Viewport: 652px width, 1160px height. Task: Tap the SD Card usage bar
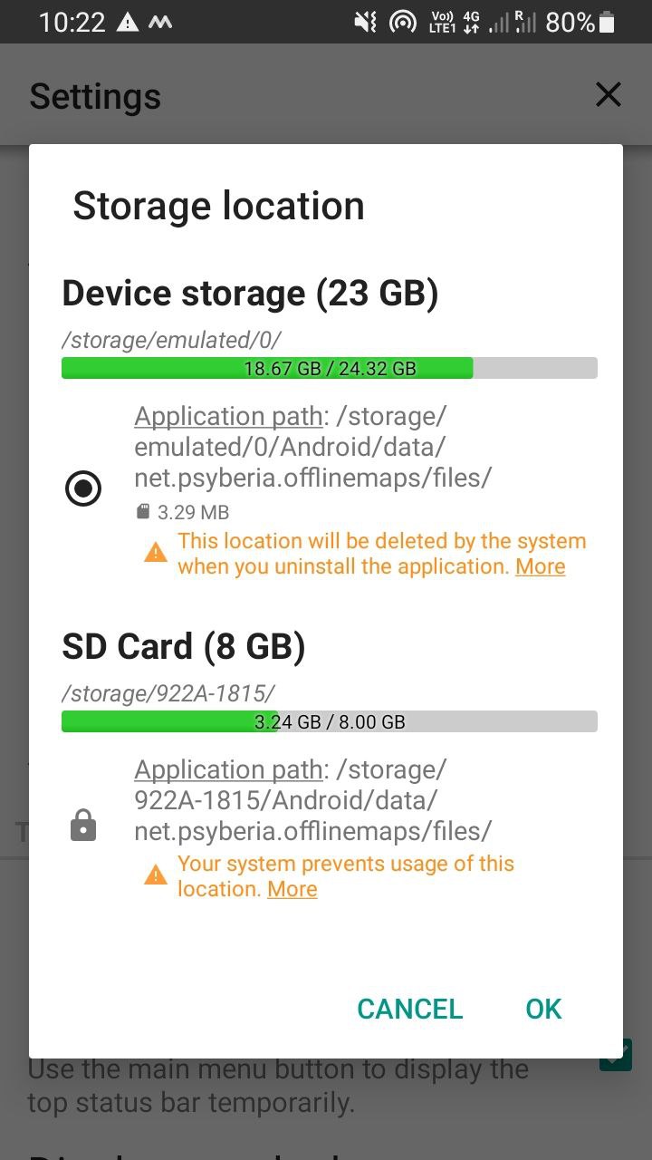(329, 721)
